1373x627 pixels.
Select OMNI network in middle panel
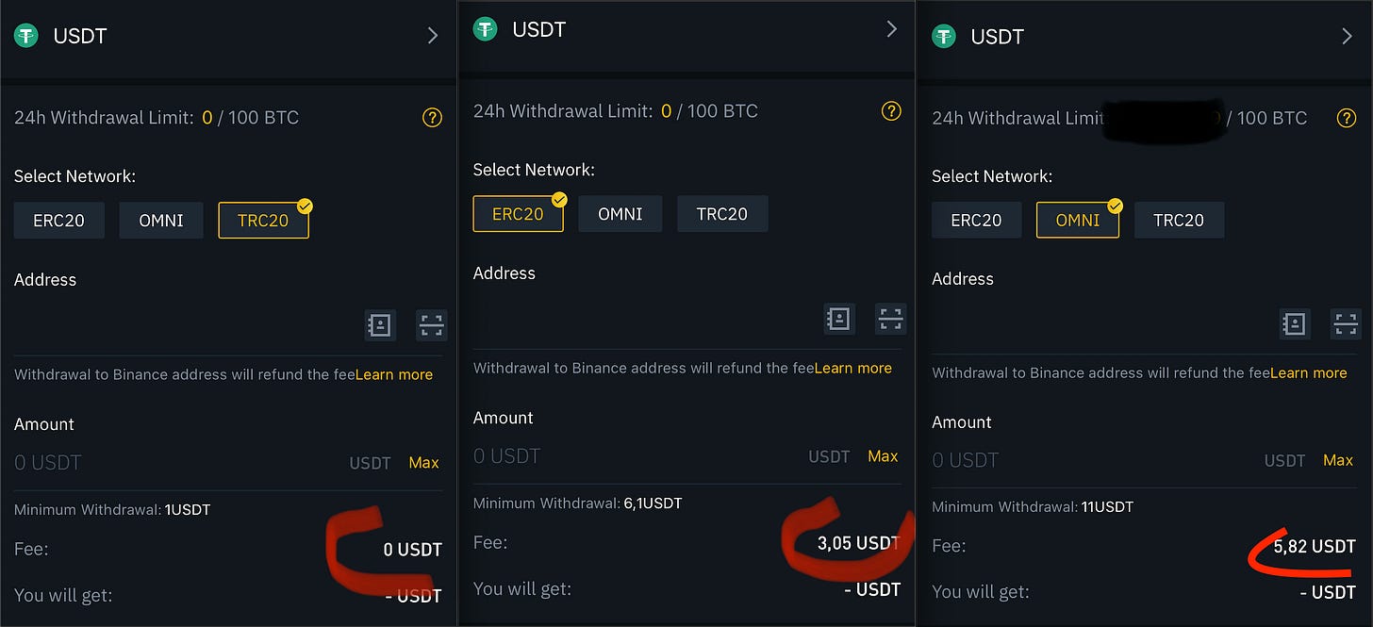tap(620, 214)
